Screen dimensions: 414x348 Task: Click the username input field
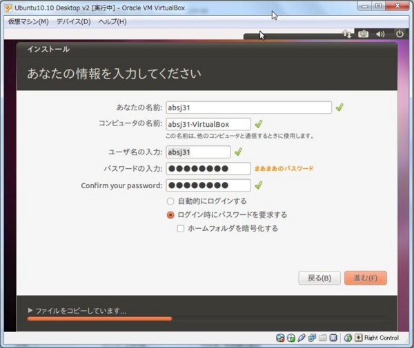coord(198,152)
